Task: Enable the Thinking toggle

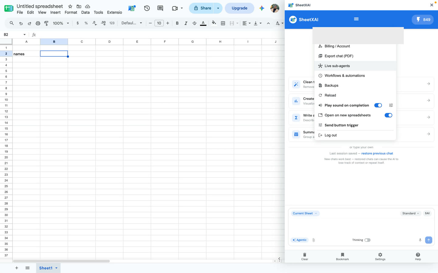Action: point(367,240)
